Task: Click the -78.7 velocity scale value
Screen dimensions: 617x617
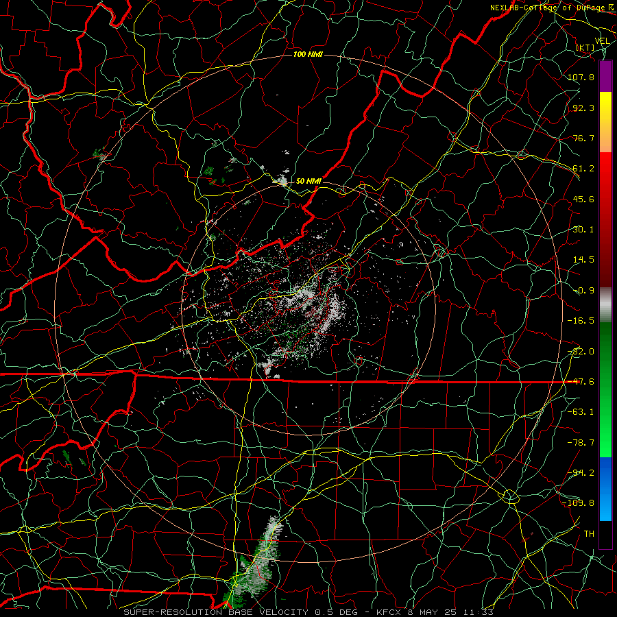Action: [581, 443]
